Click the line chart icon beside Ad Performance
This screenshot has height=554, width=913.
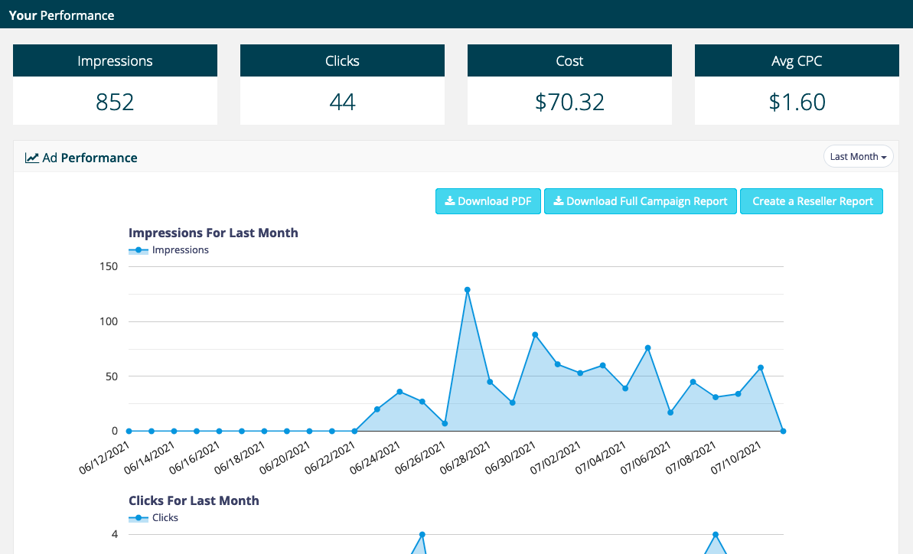pos(31,158)
